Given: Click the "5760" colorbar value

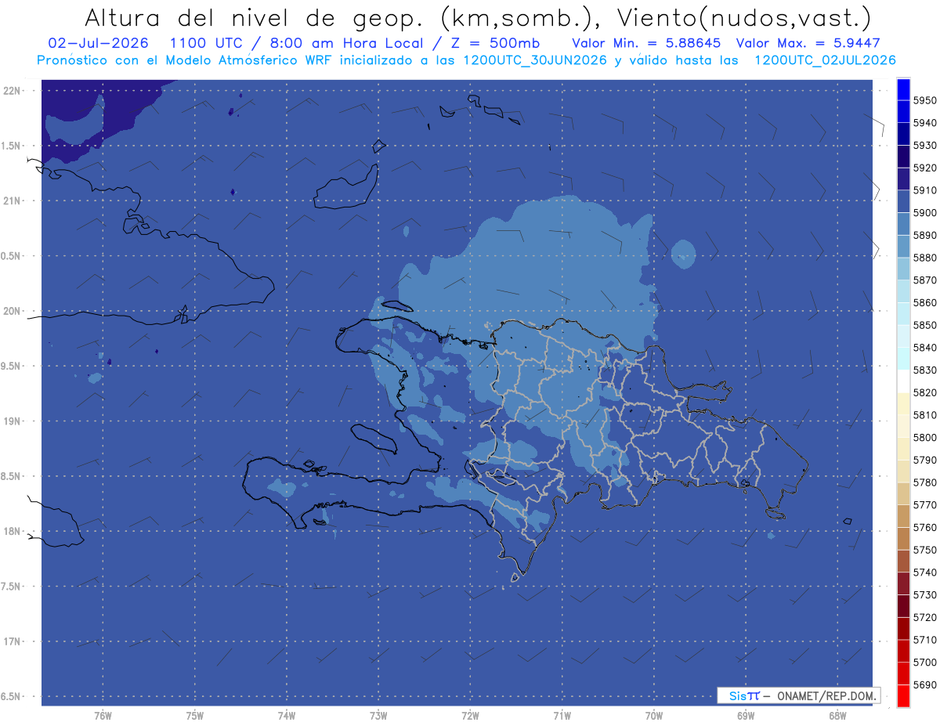Looking at the screenshot, I should (924, 527).
